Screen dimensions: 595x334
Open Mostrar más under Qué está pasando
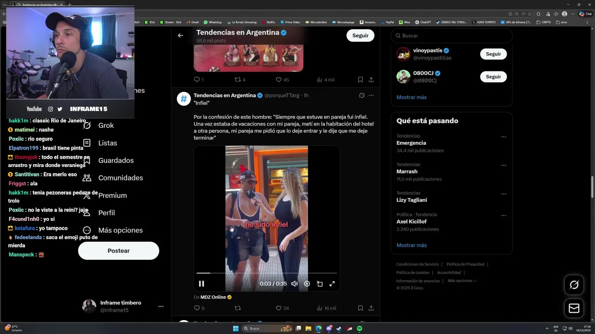[411, 245]
